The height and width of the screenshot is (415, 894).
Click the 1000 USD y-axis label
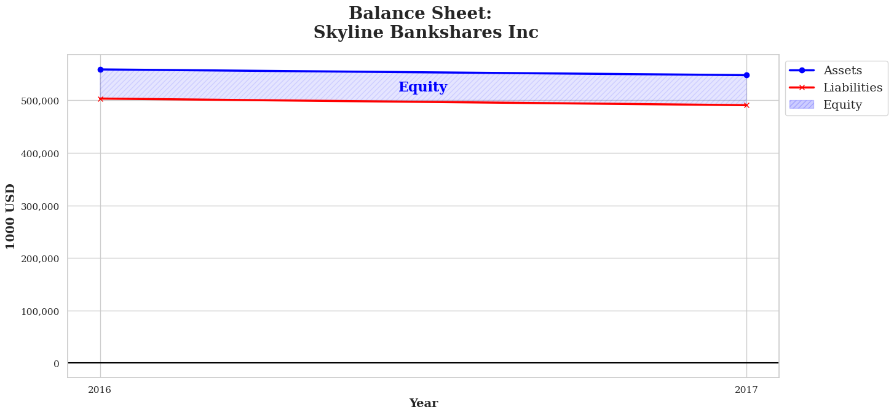tap(11, 216)
